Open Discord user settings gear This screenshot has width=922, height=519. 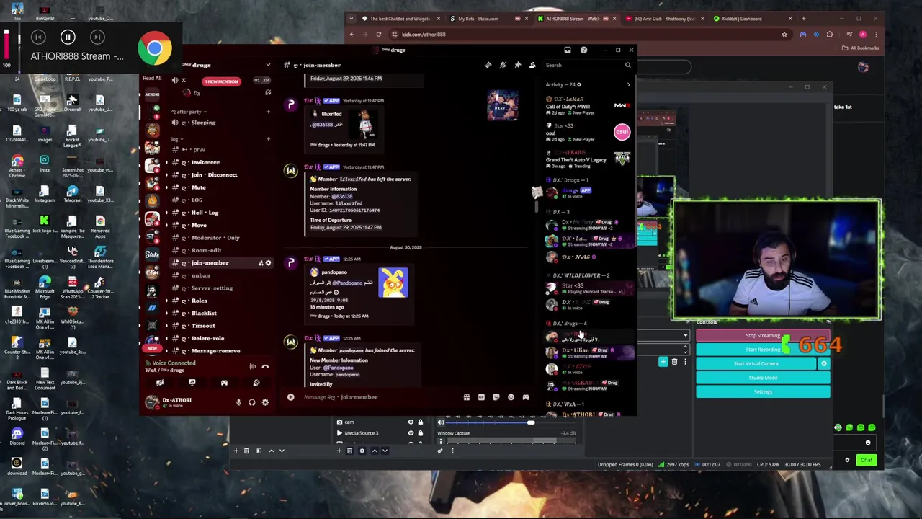[x=265, y=402]
